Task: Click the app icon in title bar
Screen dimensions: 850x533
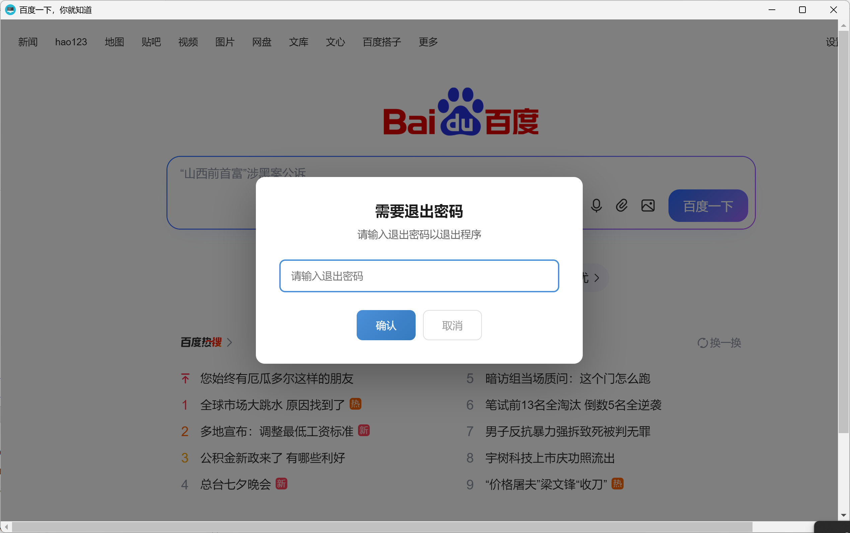Action: (x=10, y=10)
